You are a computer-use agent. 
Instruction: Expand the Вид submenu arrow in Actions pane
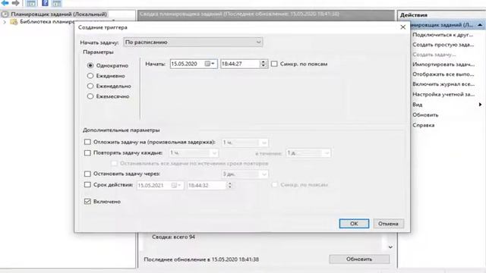[480, 105]
